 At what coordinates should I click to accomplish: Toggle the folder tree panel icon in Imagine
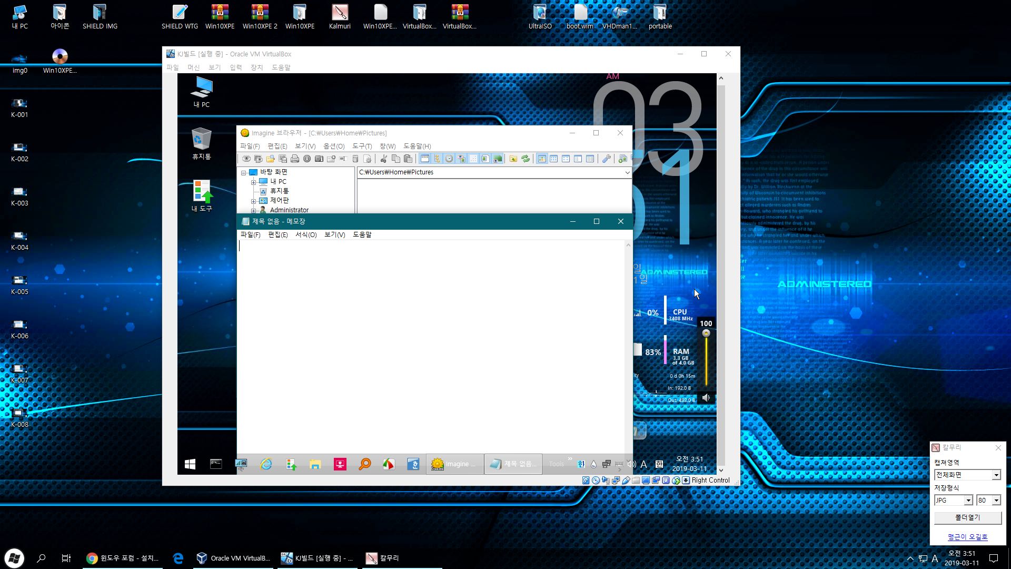point(437,159)
